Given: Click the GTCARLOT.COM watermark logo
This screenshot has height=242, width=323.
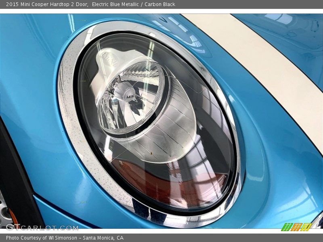Looking at the screenshot, I should (42, 227).
